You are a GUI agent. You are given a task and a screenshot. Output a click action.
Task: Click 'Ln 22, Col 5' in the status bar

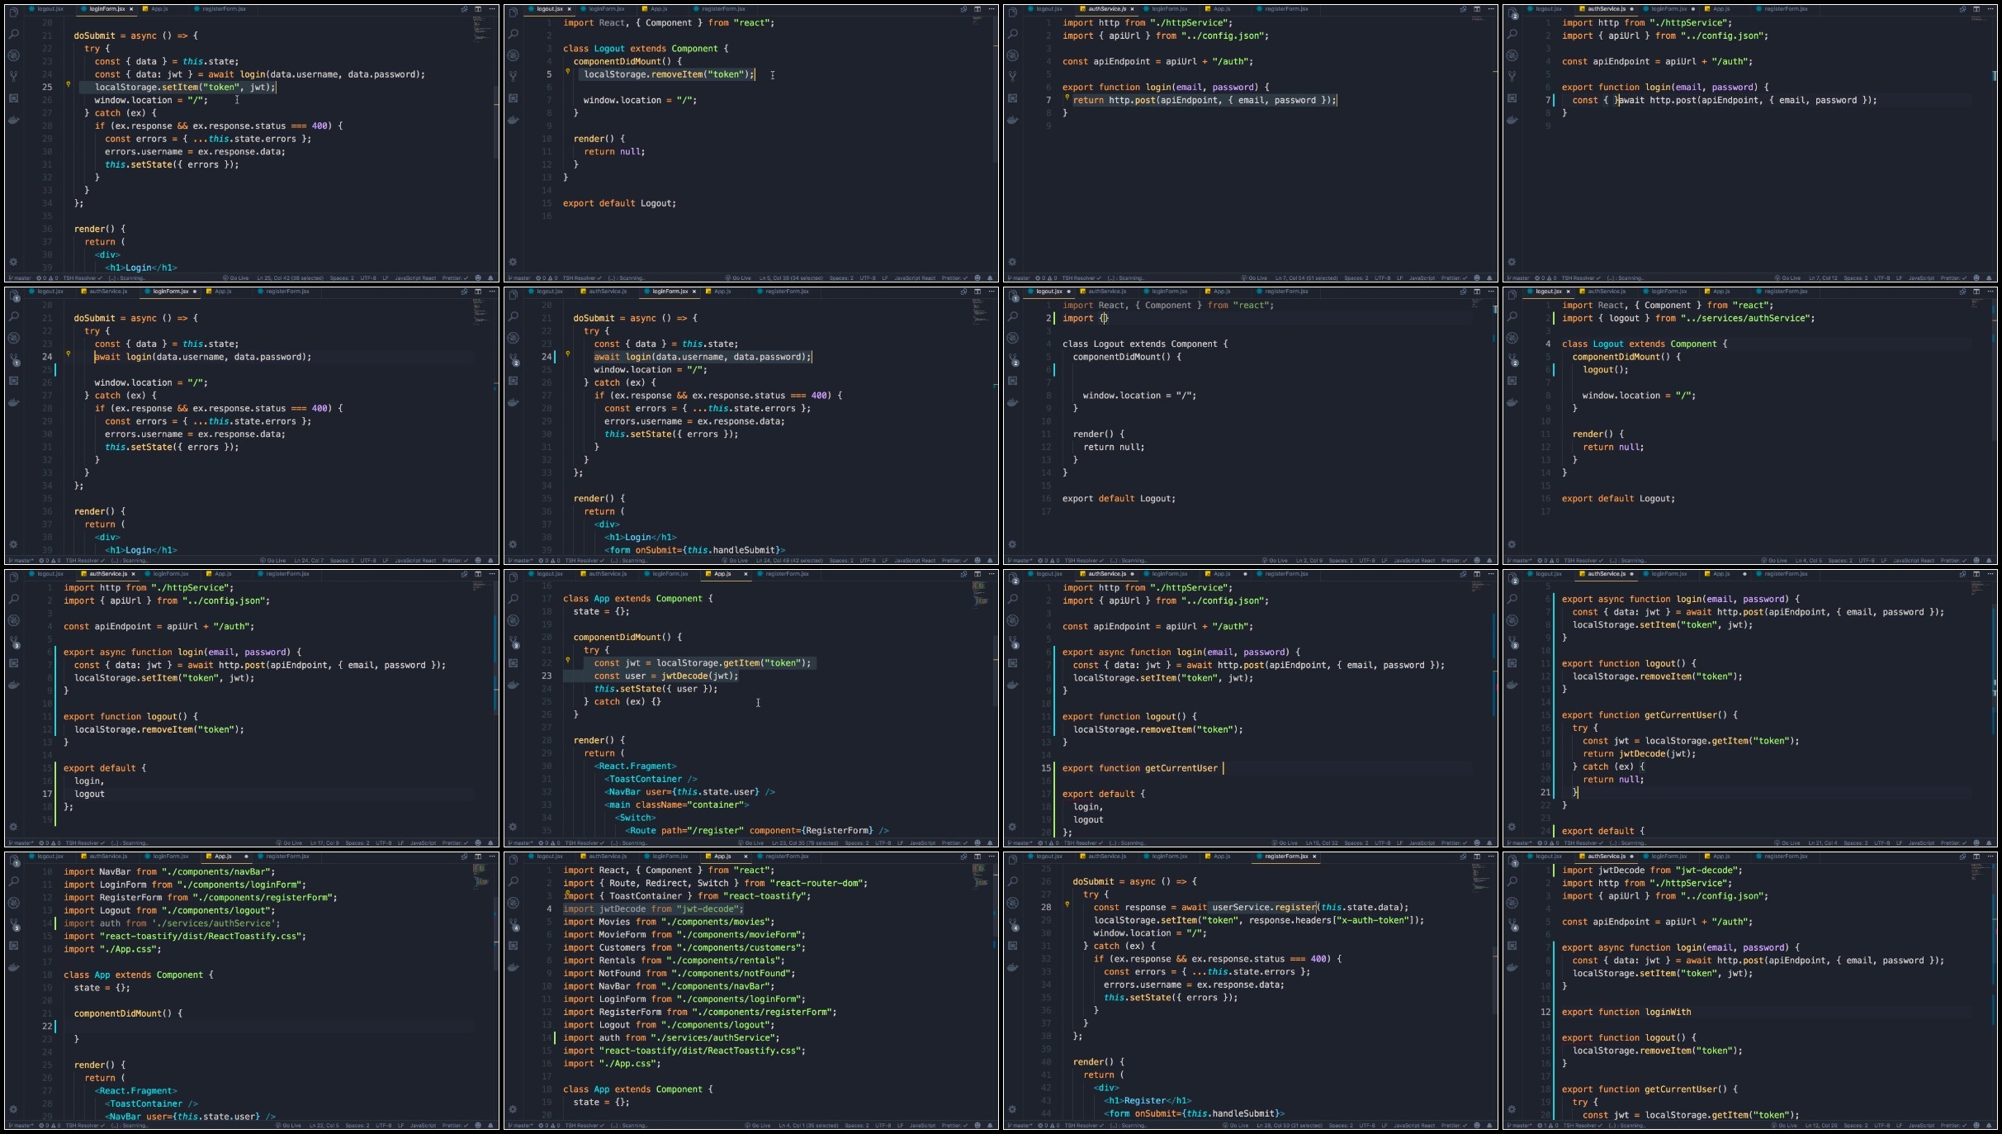click(323, 1126)
